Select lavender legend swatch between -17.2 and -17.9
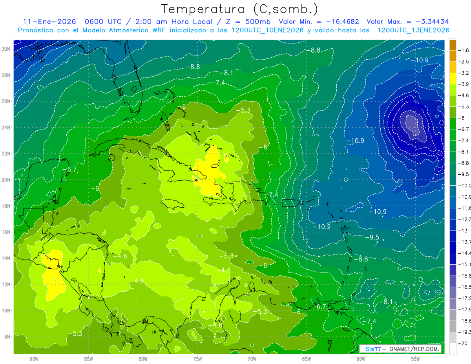Screen dimensions: 471x364 point(453,303)
